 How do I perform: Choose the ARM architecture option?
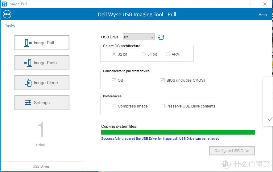pos(168,54)
